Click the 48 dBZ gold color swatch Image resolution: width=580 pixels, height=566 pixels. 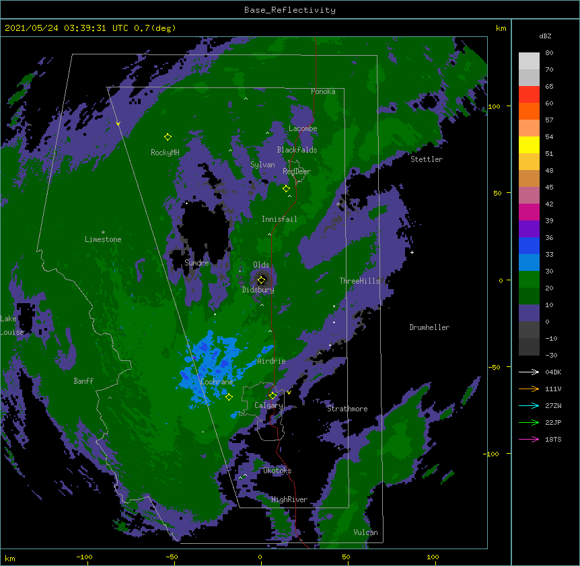click(529, 178)
